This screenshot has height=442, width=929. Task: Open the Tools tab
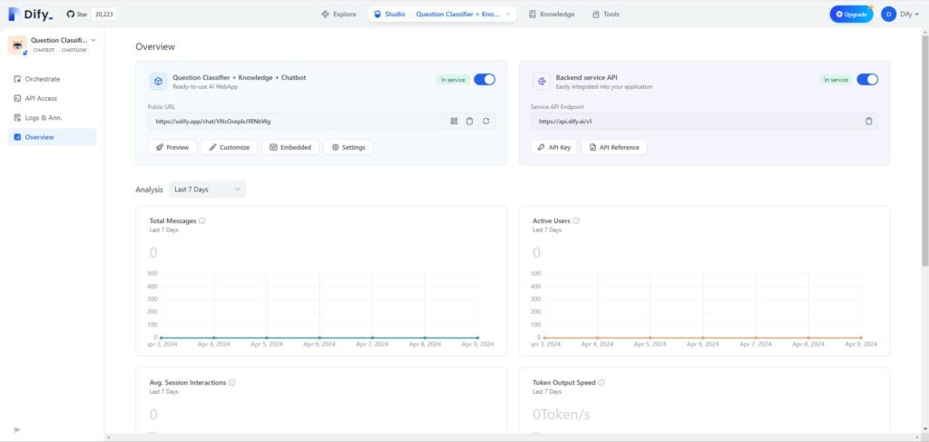(605, 15)
